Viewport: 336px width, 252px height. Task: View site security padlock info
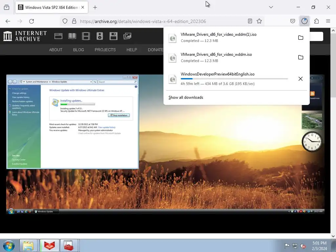(74, 21)
